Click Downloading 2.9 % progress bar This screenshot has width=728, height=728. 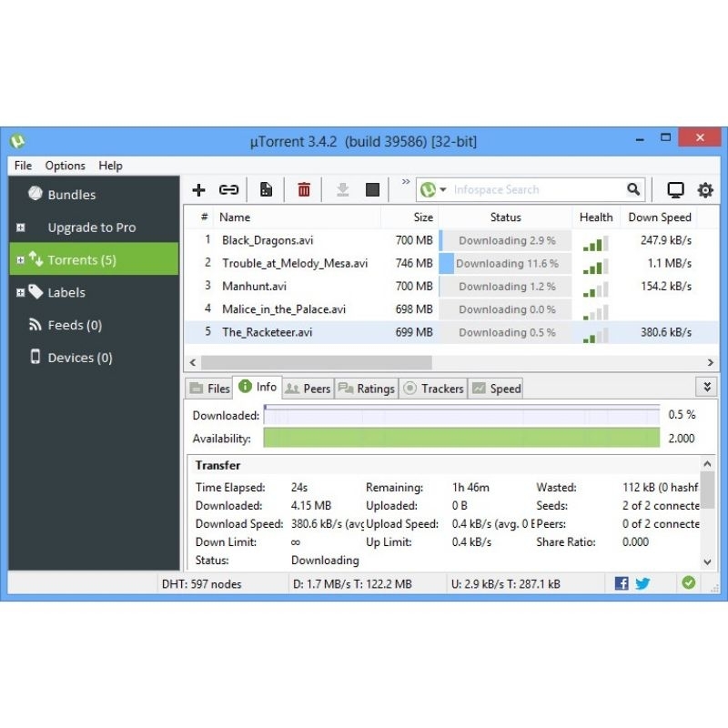[x=505, y=240]
